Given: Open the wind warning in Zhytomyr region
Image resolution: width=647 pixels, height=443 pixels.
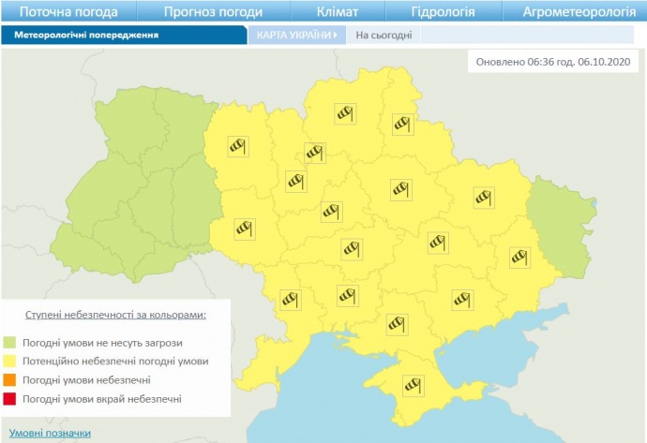Looking at the screenshot, I should pyautogui.click(x=296, y=180).
